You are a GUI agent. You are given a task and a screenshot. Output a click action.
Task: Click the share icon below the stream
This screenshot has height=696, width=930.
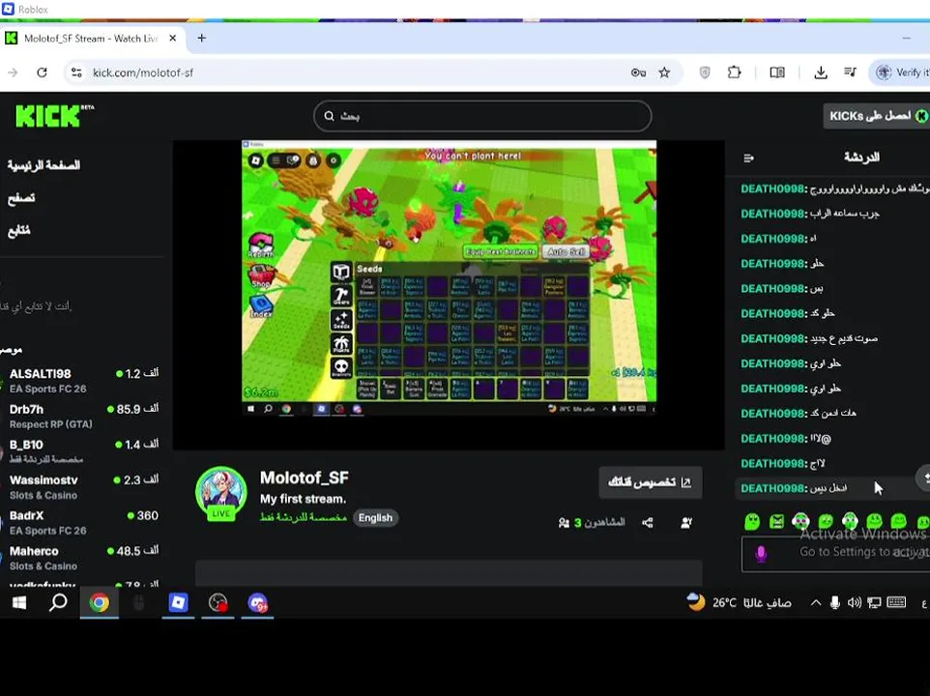click(648, 523)
